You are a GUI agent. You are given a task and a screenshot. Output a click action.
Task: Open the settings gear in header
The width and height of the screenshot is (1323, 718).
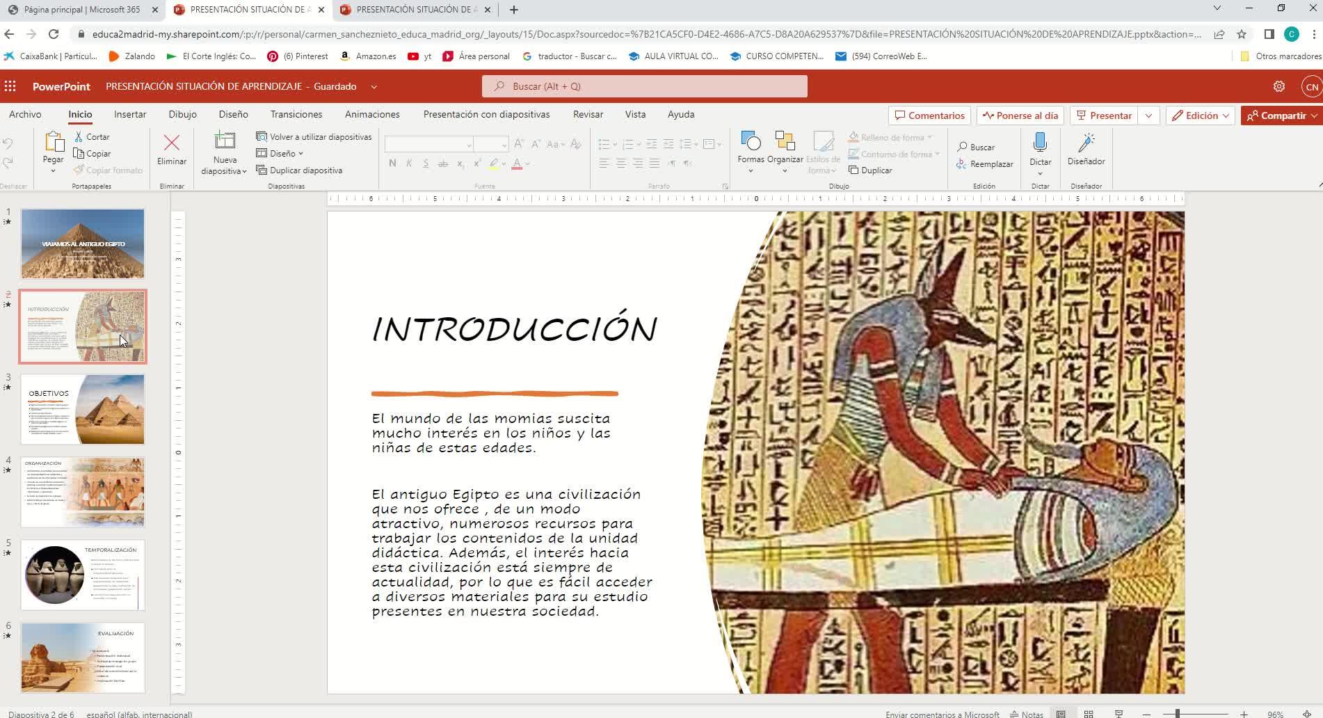click(x=1278, y=86)
